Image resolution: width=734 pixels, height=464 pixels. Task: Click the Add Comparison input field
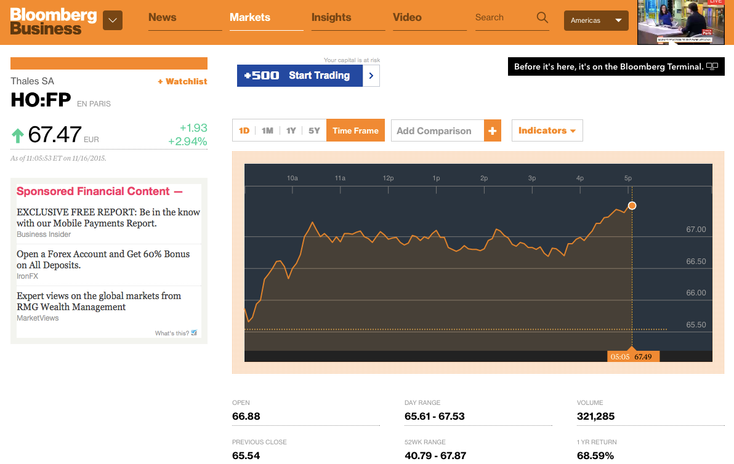click(x=437, y=130)
